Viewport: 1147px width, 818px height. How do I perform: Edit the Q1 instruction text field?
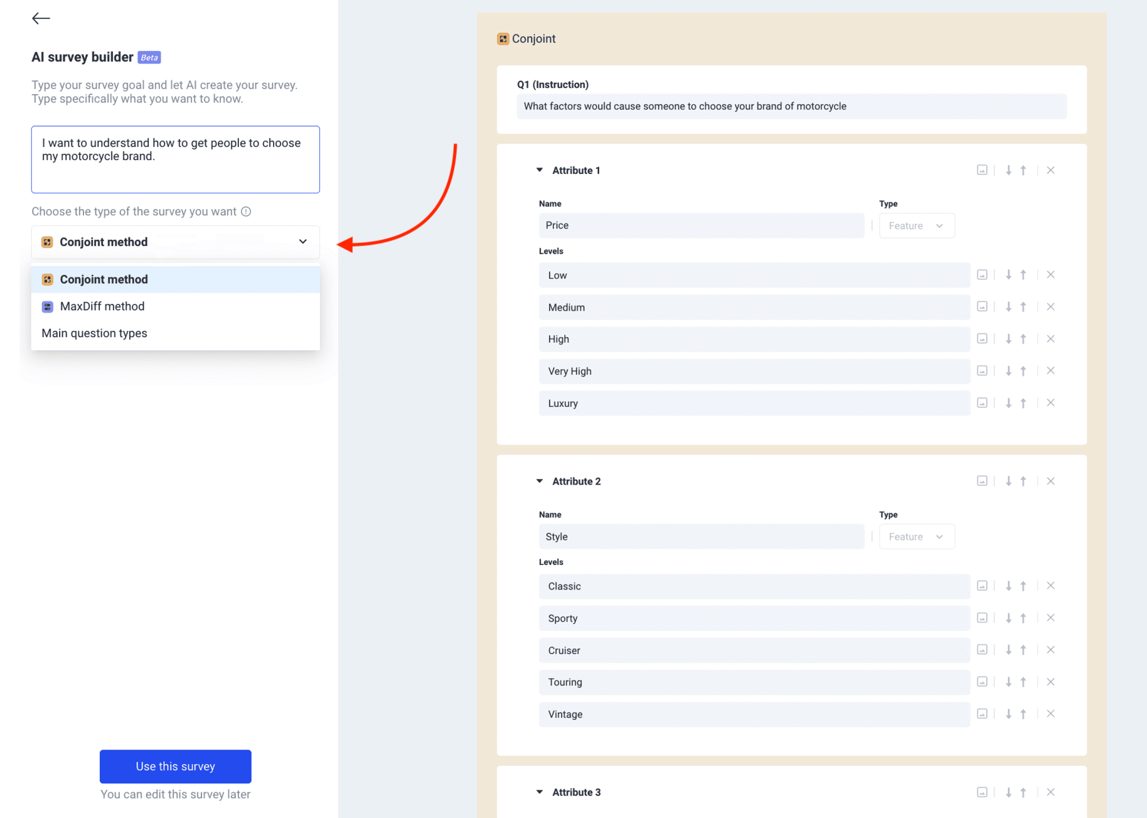tap(791, 106)
